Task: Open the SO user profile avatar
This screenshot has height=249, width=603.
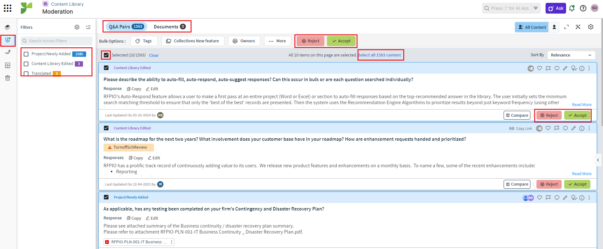Action: [594, 8]
